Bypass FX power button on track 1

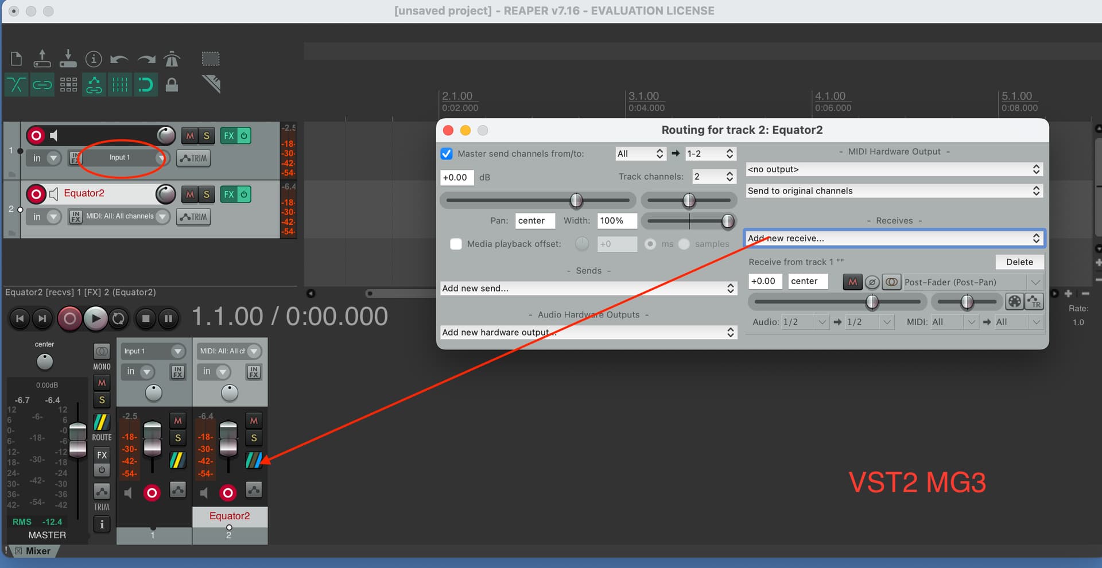244,136
